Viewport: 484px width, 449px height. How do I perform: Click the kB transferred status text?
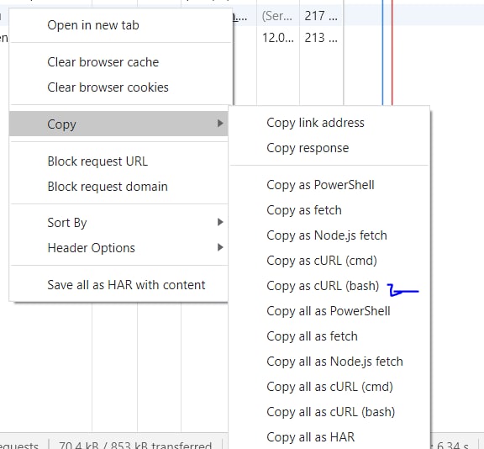[135, 446]
